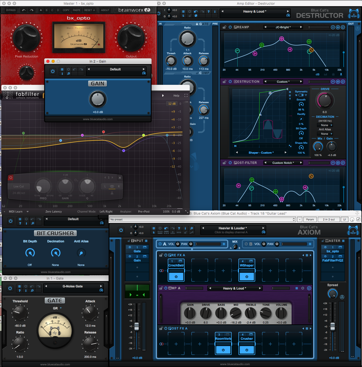Click the Gain plugin info icon

(62, 74)
